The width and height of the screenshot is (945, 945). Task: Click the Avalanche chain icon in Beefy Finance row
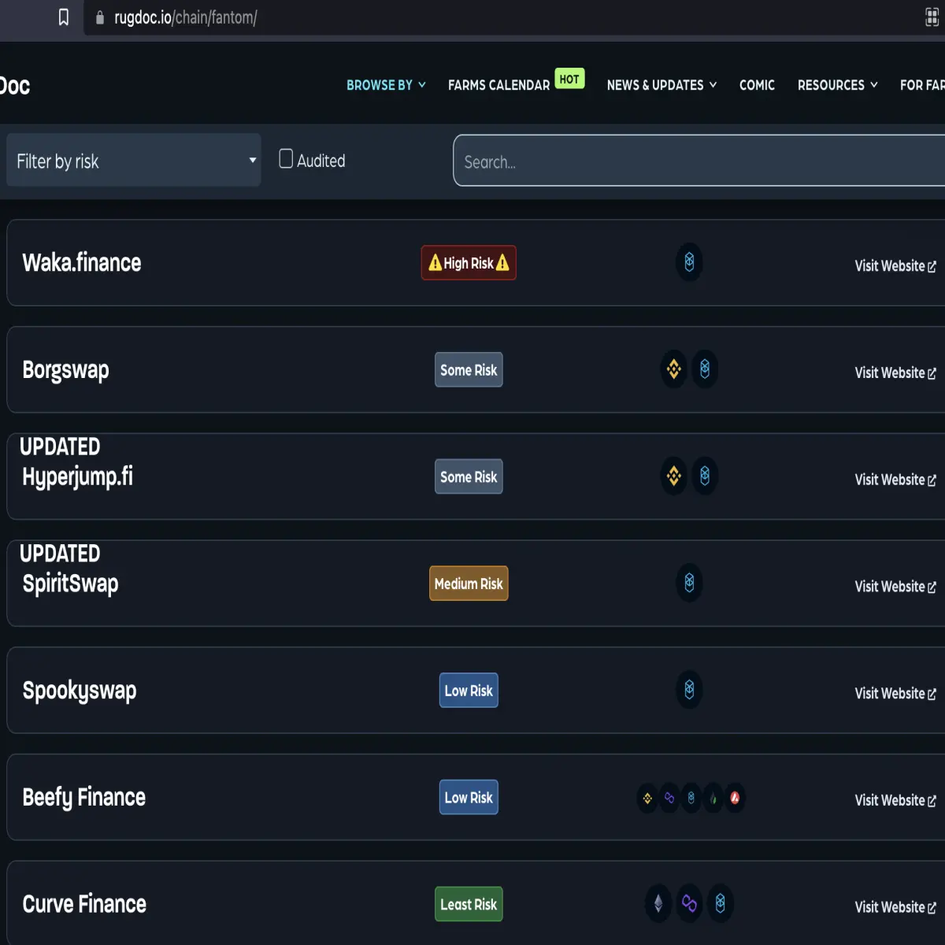coord(735,798)
